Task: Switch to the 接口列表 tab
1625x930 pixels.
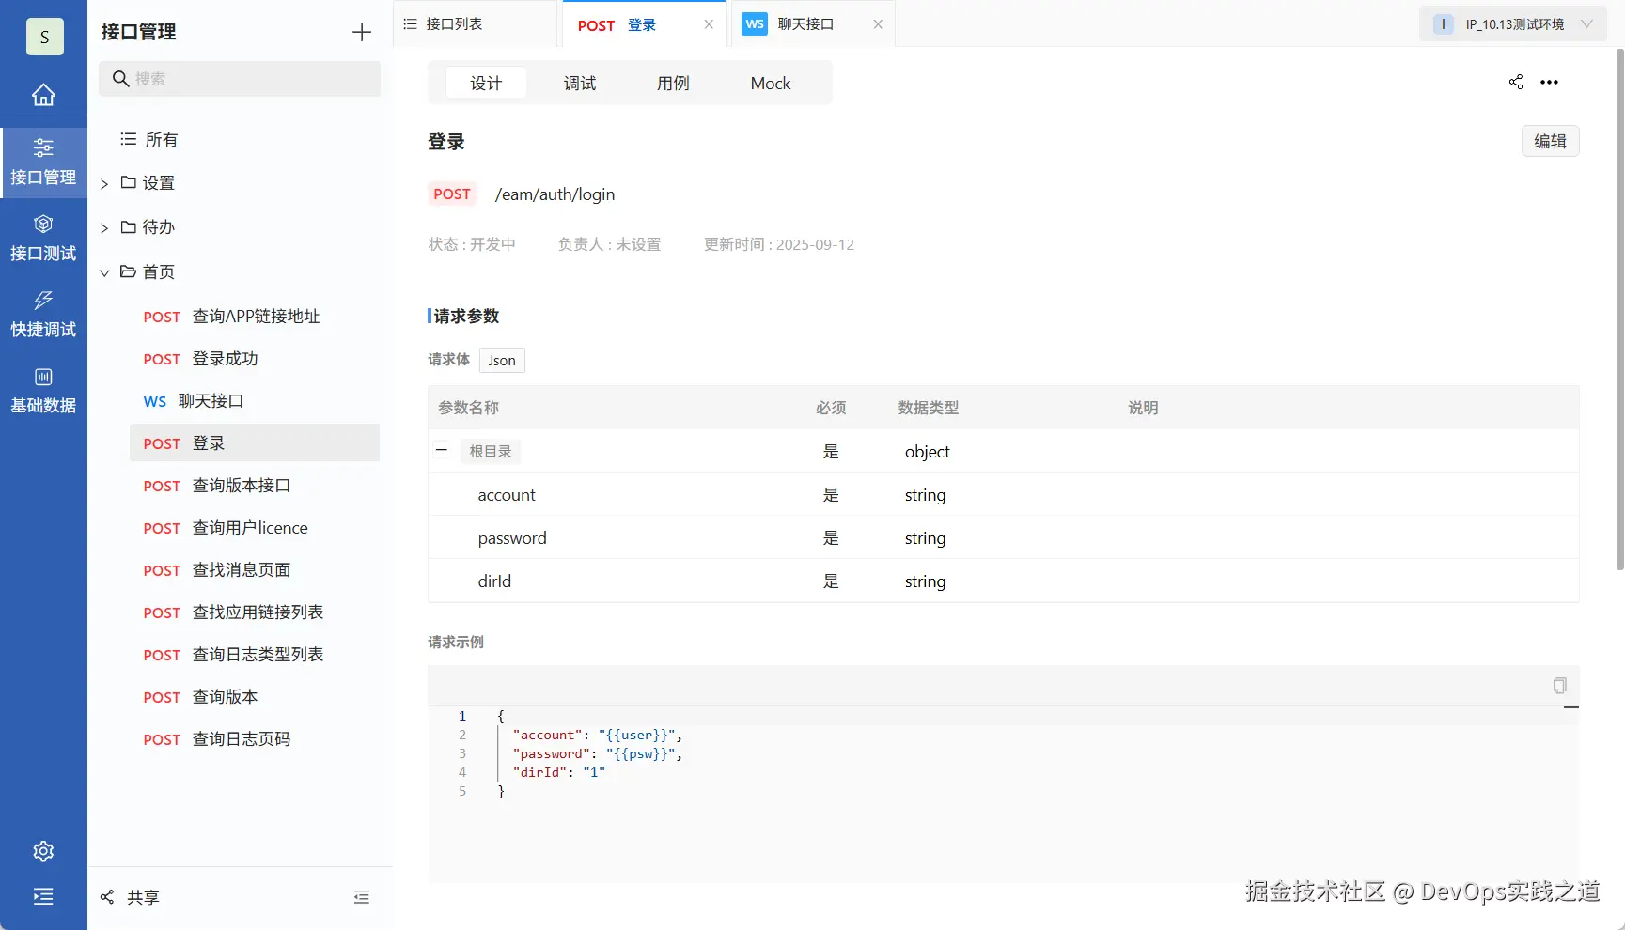Action: (x=476, y=23)
